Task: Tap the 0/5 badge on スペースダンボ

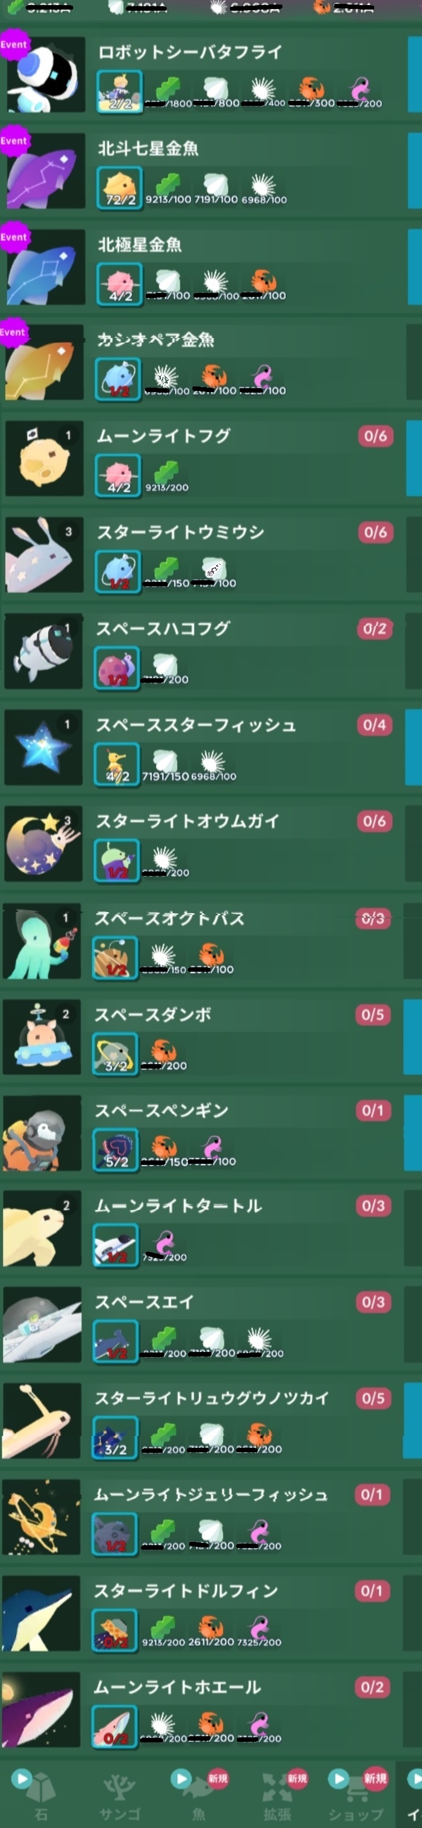Action: click(x=373, y=1015)
